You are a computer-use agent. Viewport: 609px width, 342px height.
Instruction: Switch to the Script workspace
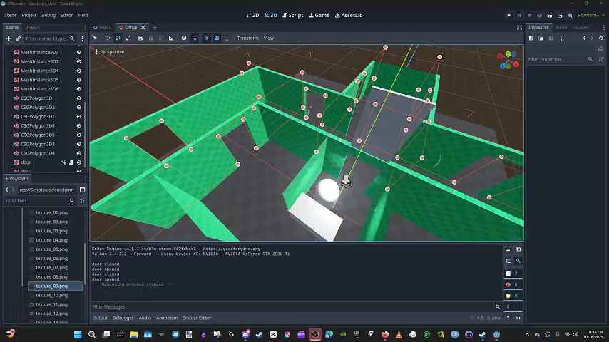293,15
